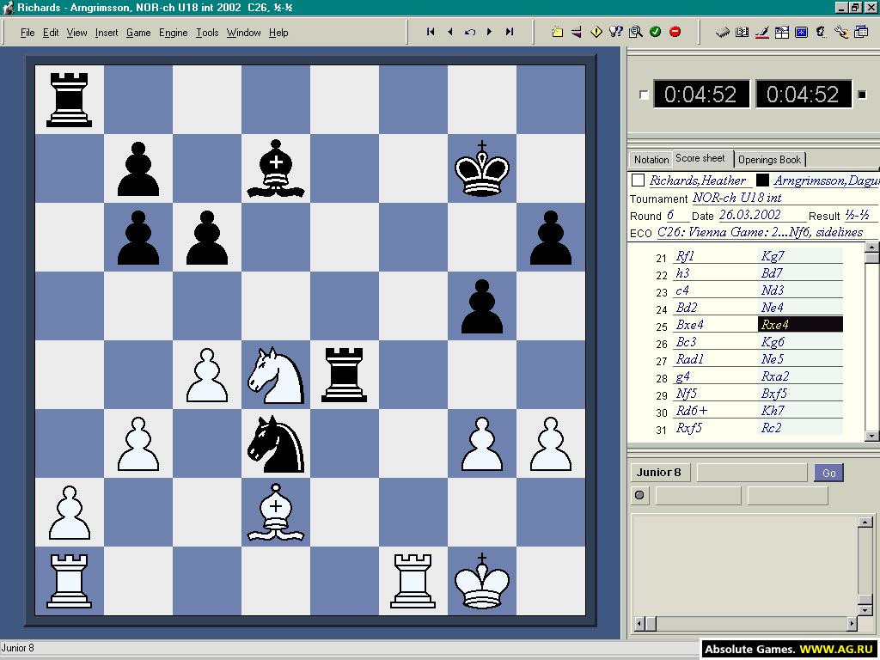Click player name Richards,Heather
This screenshot has width=880, height=660.
tap(698, 180)
